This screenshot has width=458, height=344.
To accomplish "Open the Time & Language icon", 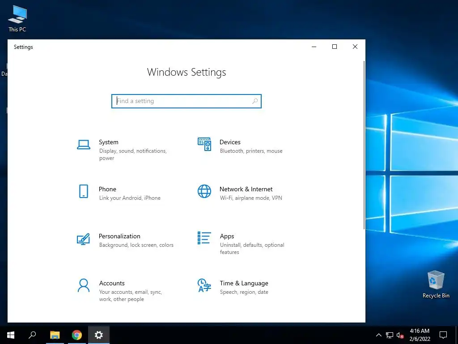I will pyautogui.click(x=204, y=285).
